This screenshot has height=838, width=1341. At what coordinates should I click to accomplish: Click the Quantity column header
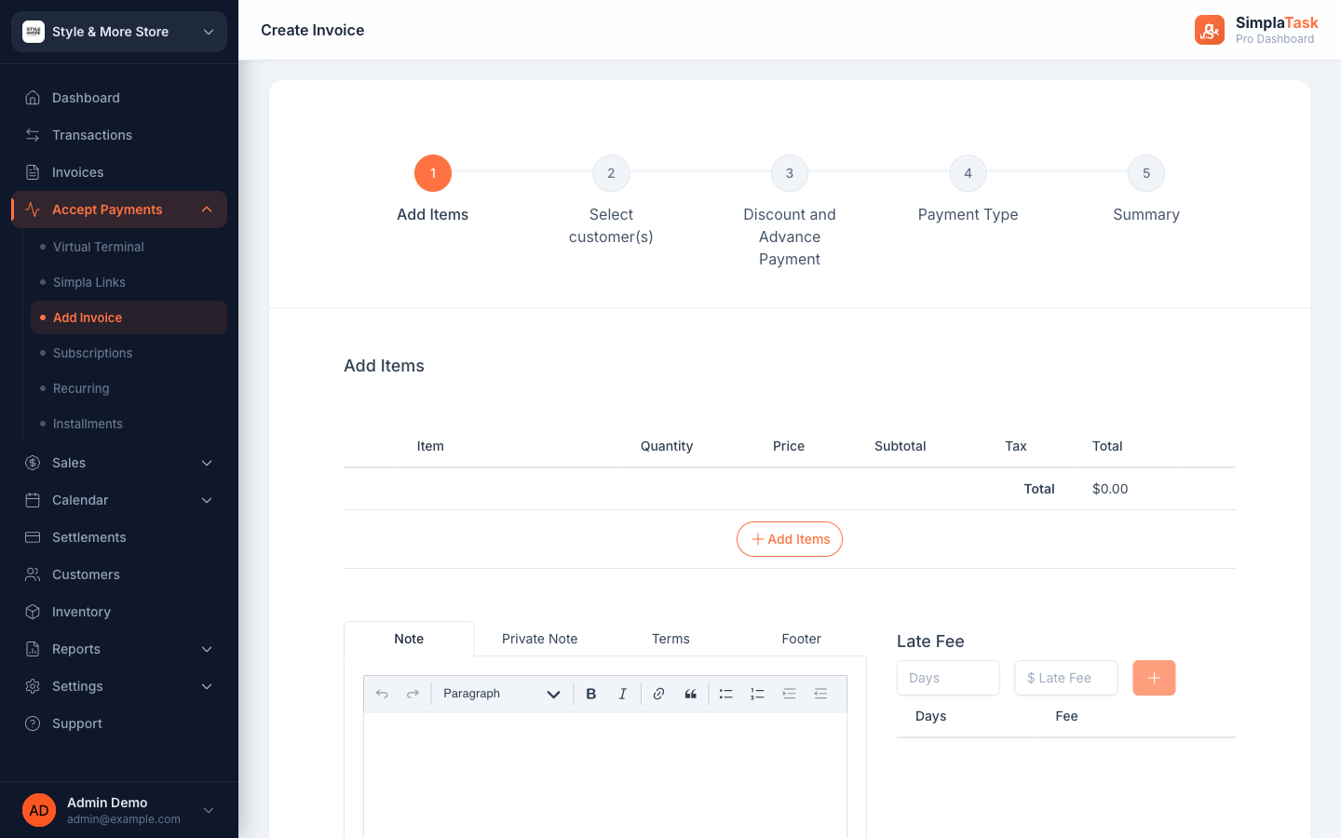coord(667,446)
